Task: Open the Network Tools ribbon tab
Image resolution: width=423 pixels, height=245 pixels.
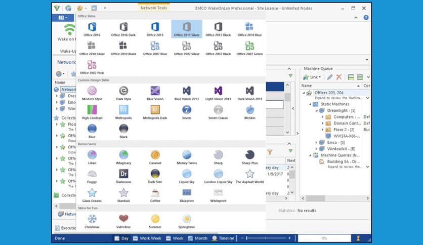Action: coord(154,8)
